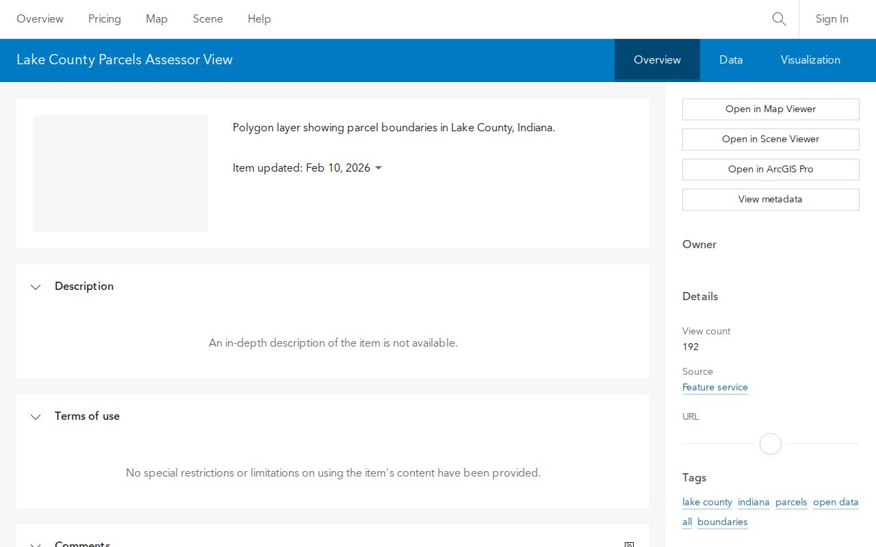Click the View metadata button
Image resolution: width=876 pixels, height=547 pixels.
tap(771, 200)
